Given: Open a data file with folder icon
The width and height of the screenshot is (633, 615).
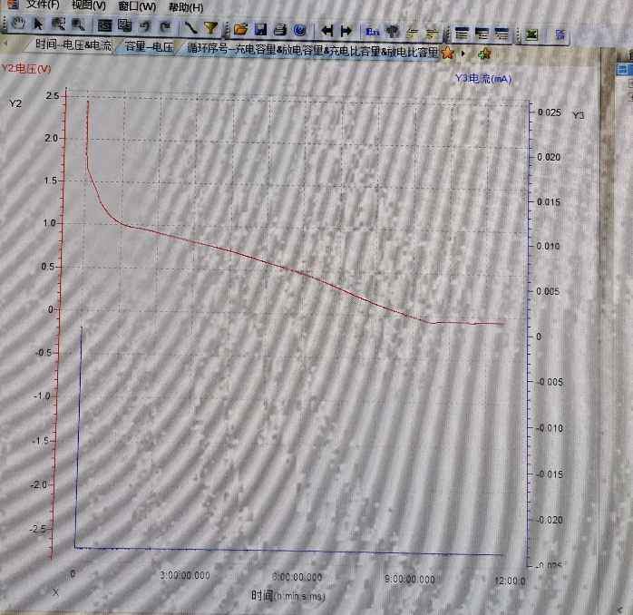Looking at the screenshot, I should 240,29.
